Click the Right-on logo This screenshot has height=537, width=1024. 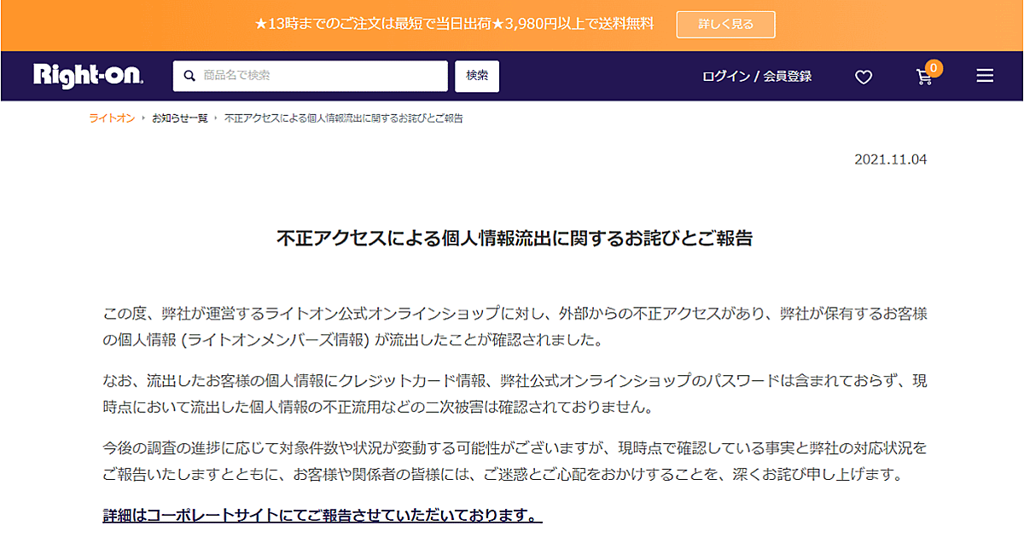click(88, 76)
